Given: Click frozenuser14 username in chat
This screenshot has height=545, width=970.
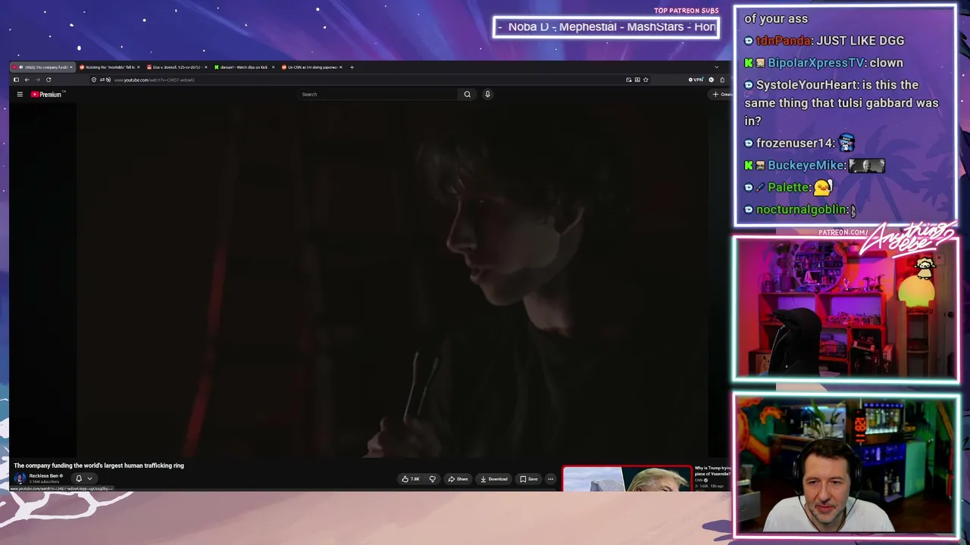Looking at the screenshot, I should (x=794, y=143).
